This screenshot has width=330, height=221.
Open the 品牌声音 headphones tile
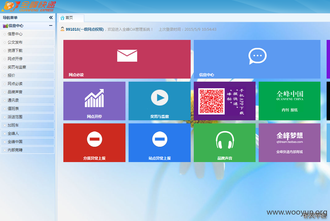[225, 143]
